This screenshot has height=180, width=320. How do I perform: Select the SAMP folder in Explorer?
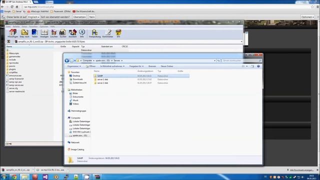(x=141, y=76)
